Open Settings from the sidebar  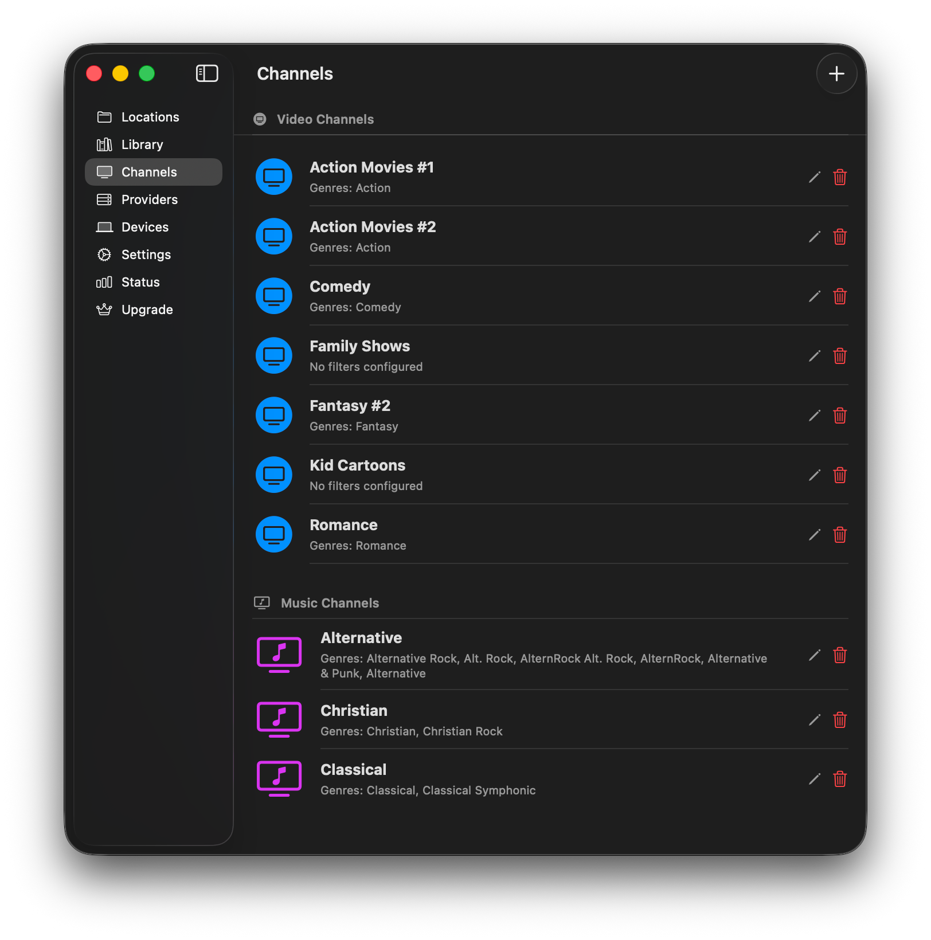[x=146, y=254]
